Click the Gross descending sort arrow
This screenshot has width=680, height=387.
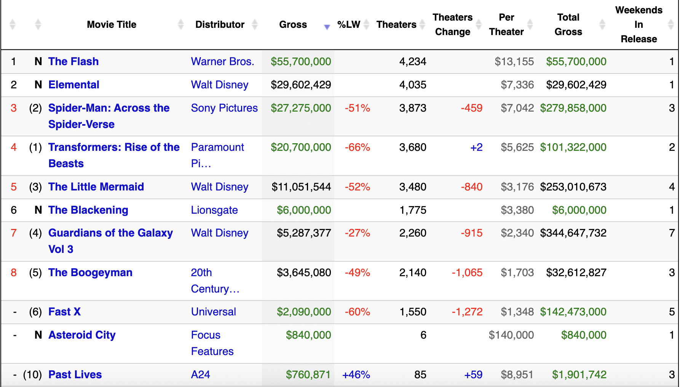pos(327,27)
